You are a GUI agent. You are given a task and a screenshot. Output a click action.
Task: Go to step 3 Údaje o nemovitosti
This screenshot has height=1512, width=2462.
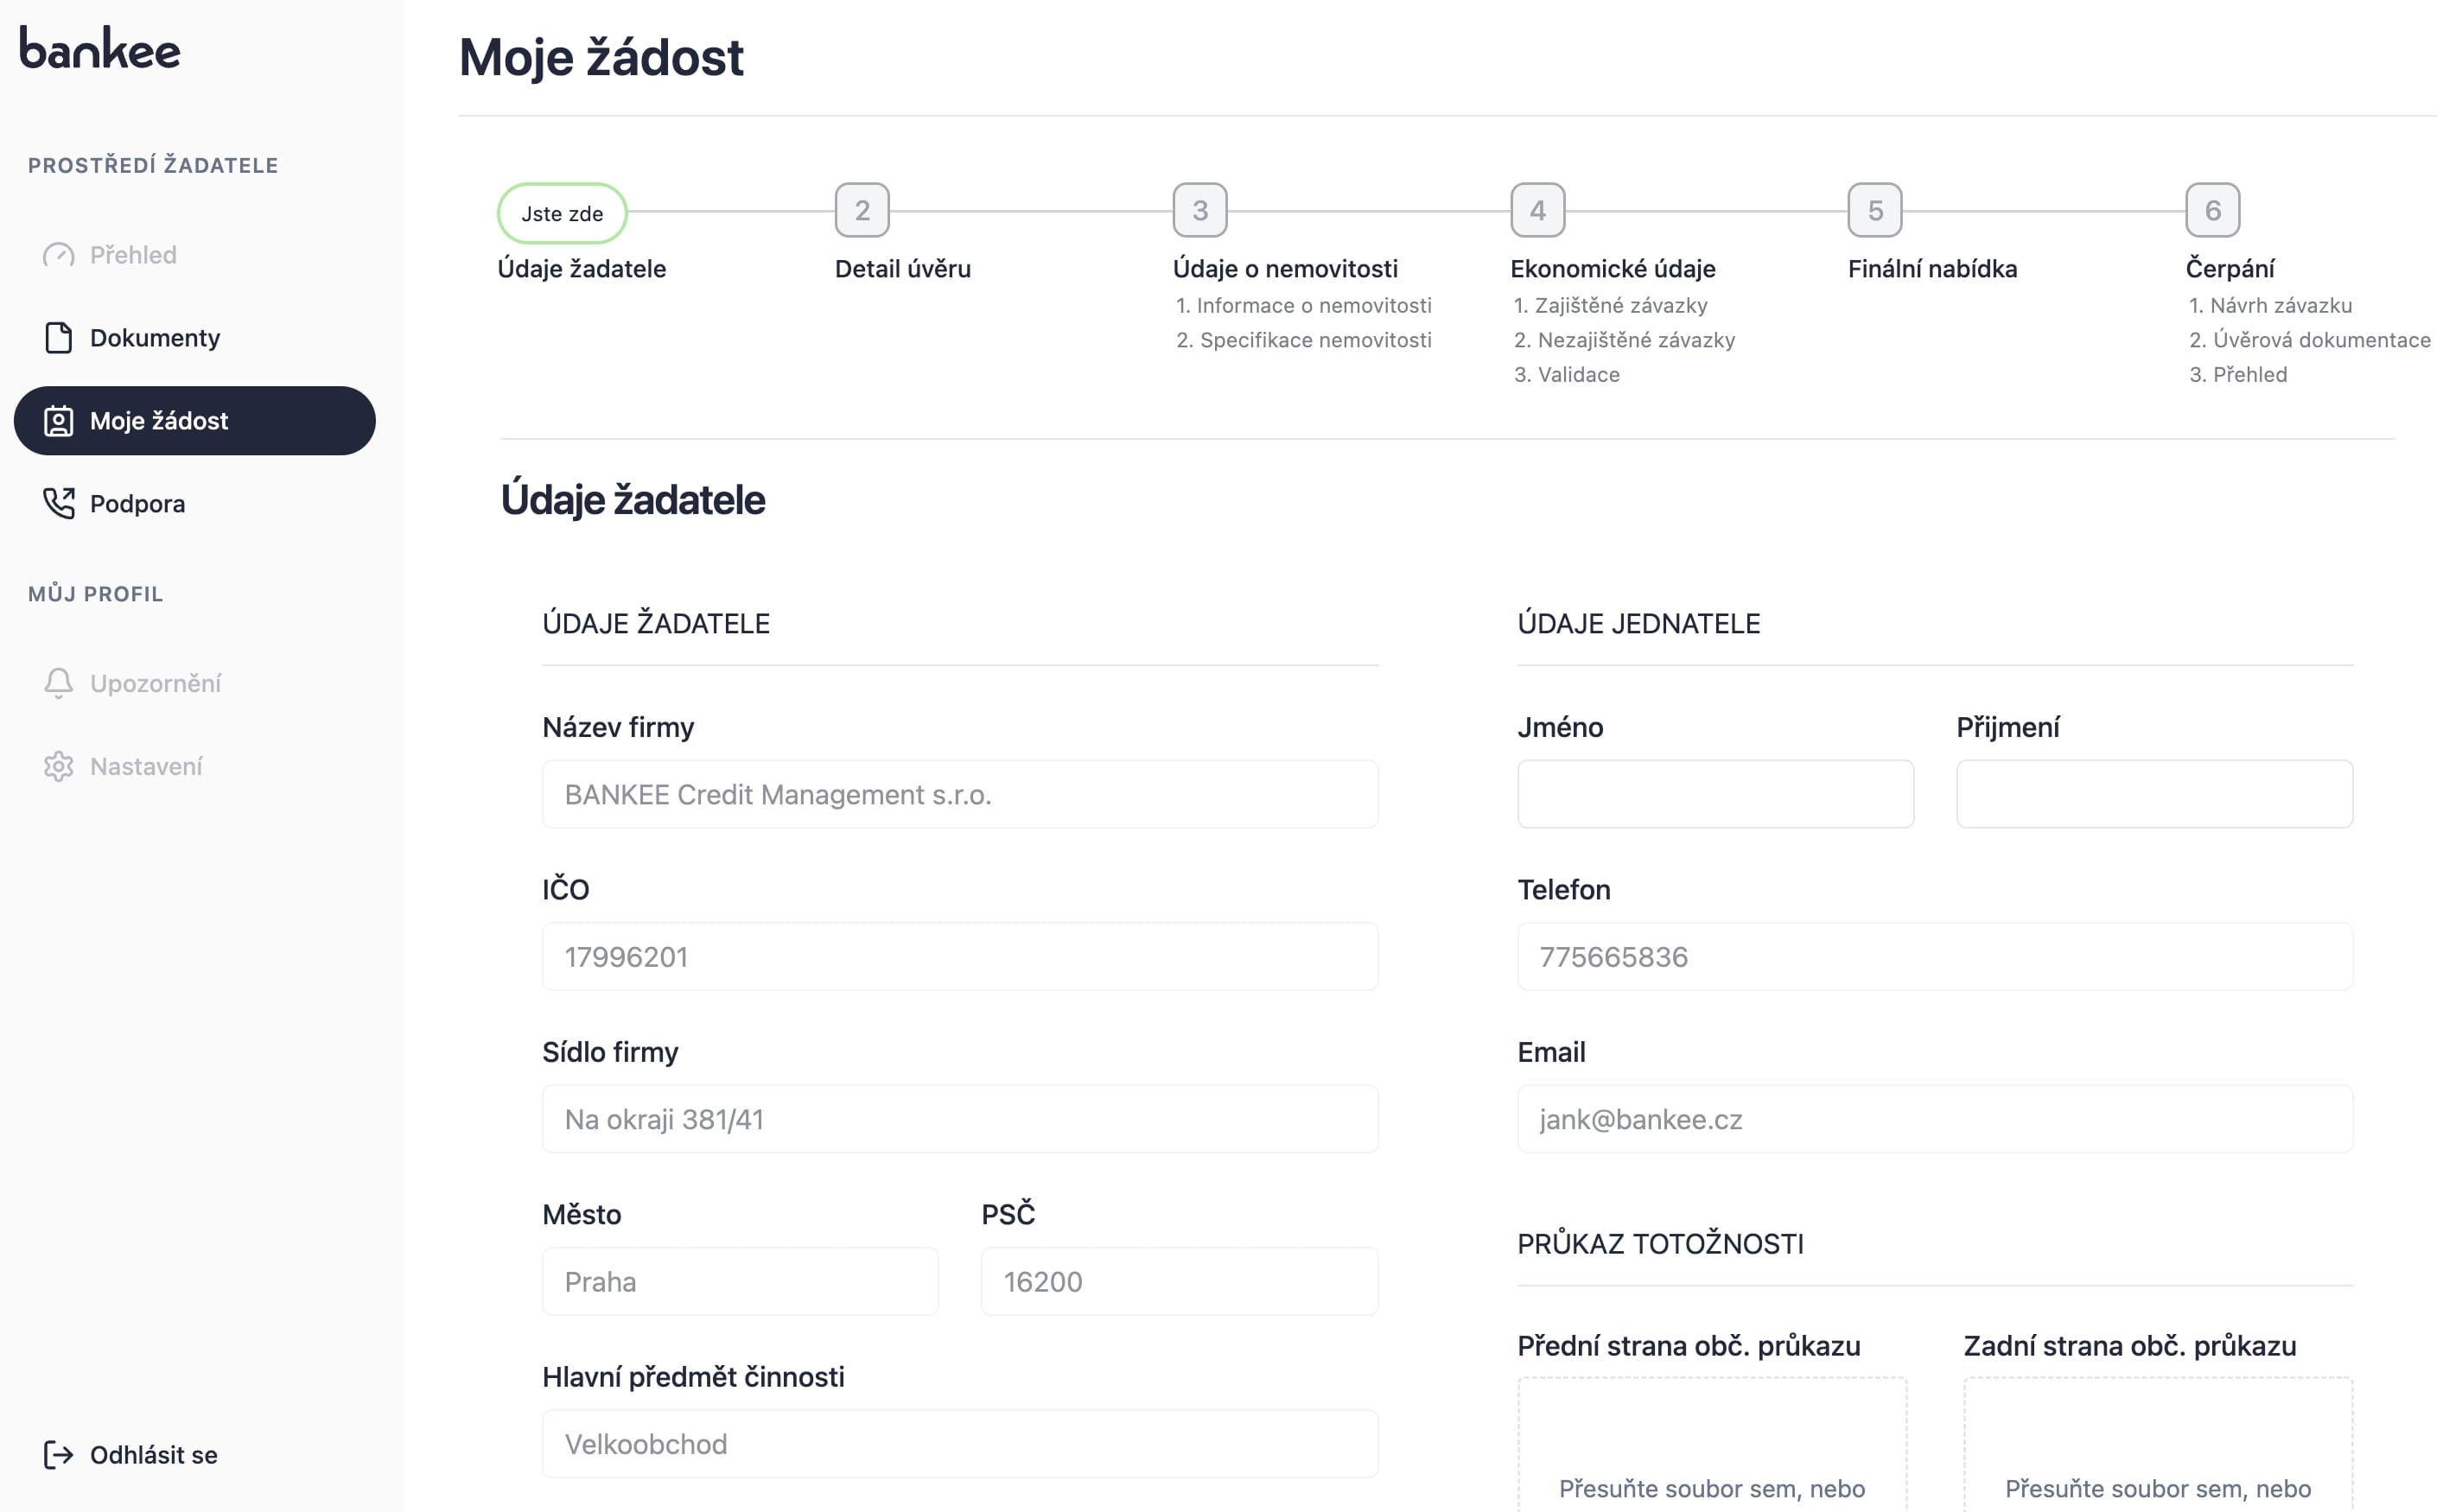(x=1199, y=210)
